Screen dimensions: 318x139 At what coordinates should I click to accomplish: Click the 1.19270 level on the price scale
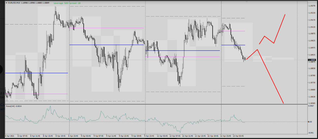tap(311, 6)
